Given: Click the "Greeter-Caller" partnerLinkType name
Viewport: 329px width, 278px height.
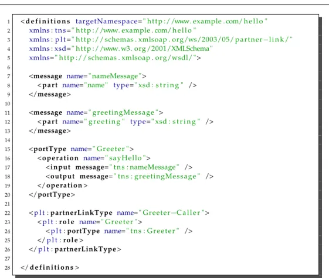Looking at the screenshot, I should click(171, 213).
